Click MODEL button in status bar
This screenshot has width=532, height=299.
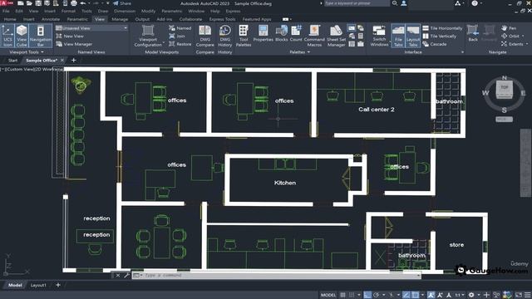328,295
